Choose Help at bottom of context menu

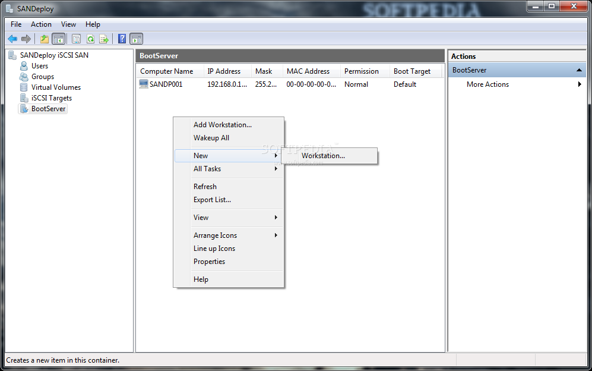click(229, 279)
